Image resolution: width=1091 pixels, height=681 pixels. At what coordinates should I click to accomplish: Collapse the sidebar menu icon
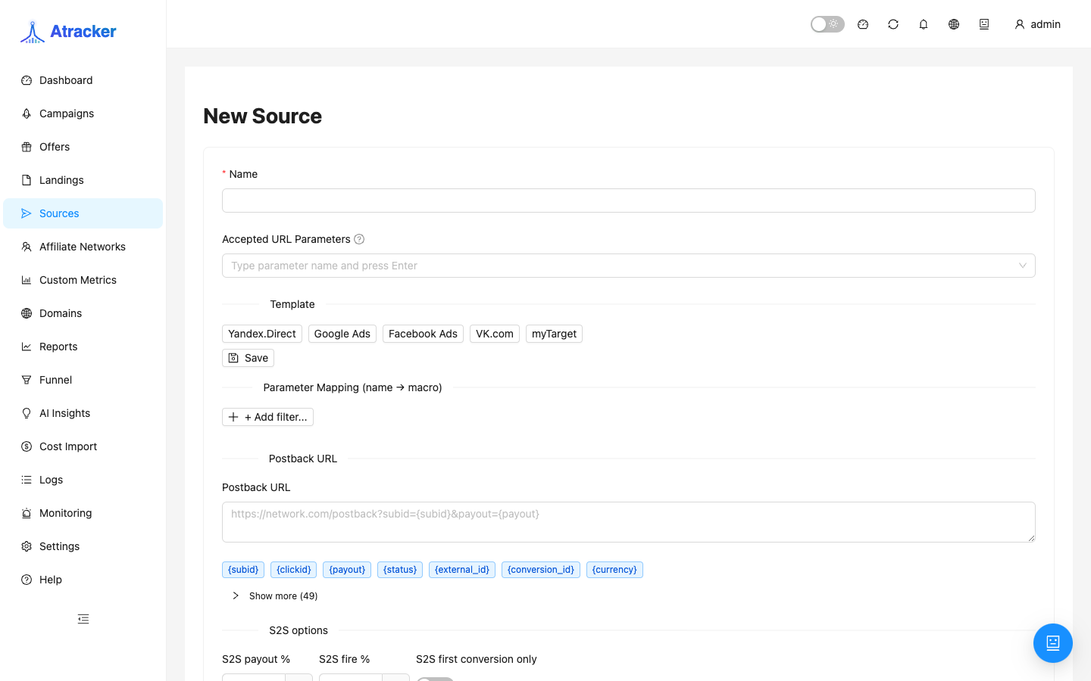pyautogui.click(x=83, y=619)
